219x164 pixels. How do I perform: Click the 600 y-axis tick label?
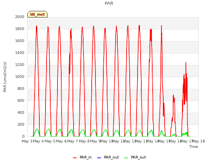pyautogui.click(x=21, y=100)
